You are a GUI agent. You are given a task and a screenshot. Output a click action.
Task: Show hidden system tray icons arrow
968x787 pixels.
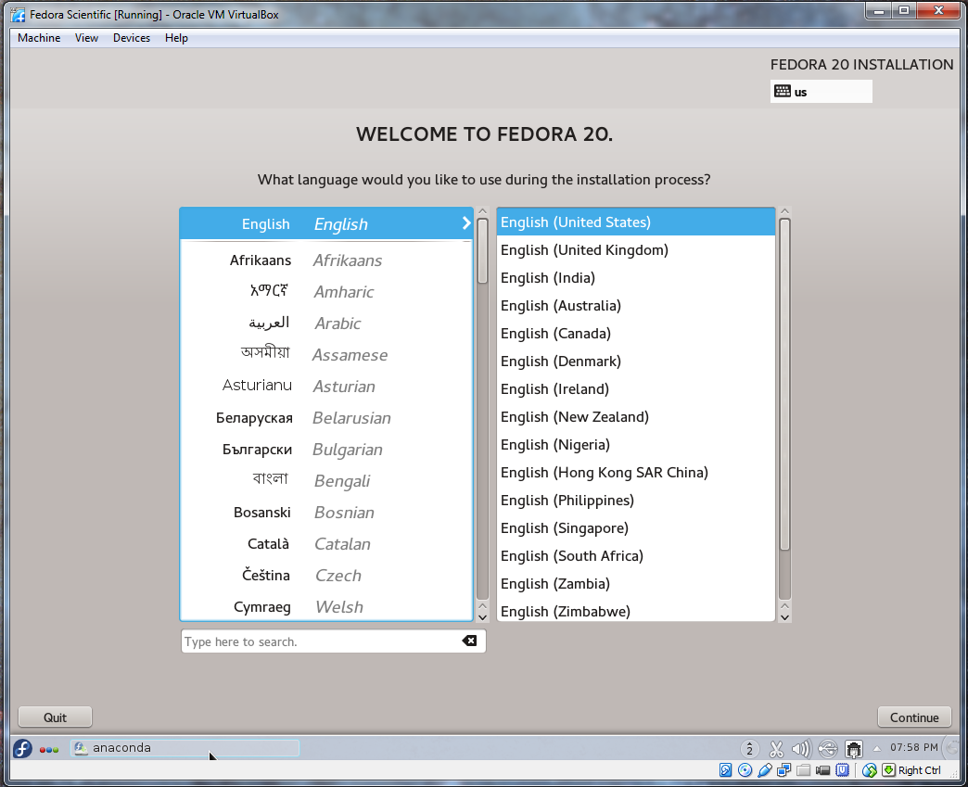[x=877, y=748]
